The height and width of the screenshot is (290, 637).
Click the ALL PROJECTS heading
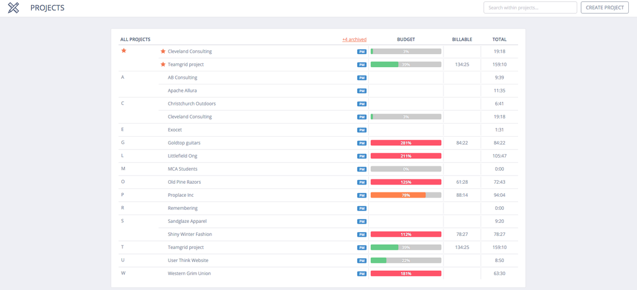click(135, 39)
